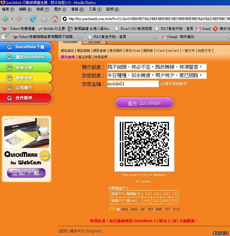Open the Mobile 01主要 bookmark

tap(51, 28)
